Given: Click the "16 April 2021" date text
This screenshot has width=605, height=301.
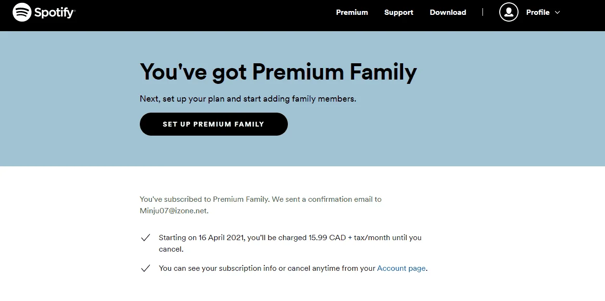Looking at the screenshot, I should tap(223, 238).
